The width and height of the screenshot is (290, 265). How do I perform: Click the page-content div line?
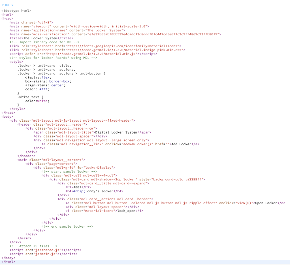click(x=51, y=164)
